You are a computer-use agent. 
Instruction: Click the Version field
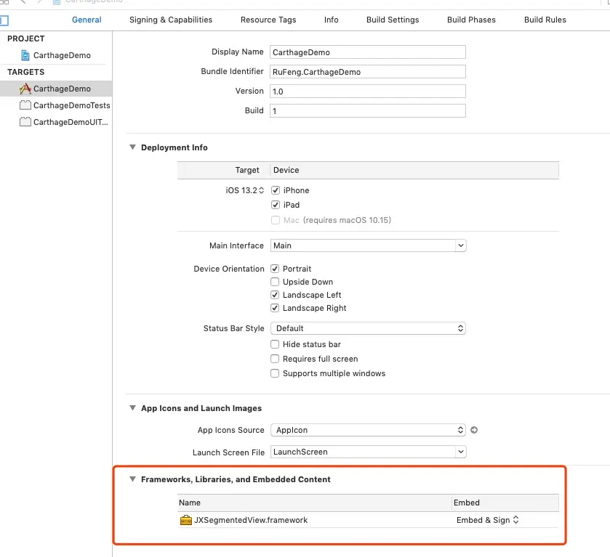pos(368,92)
